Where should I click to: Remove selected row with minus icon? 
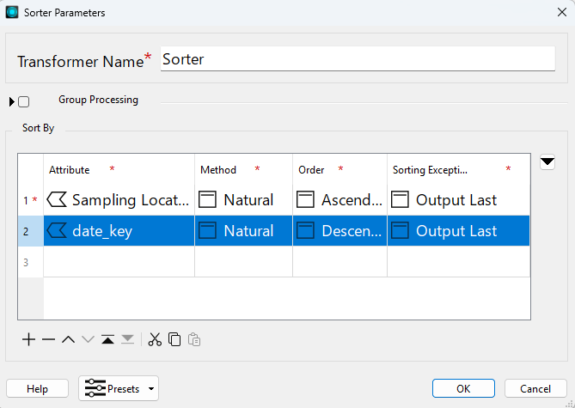(48, 339)
